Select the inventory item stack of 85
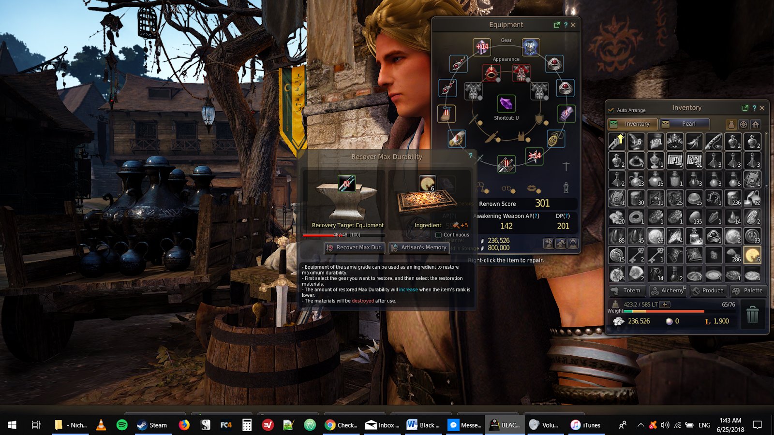The image size is (774, 435). 617,236
